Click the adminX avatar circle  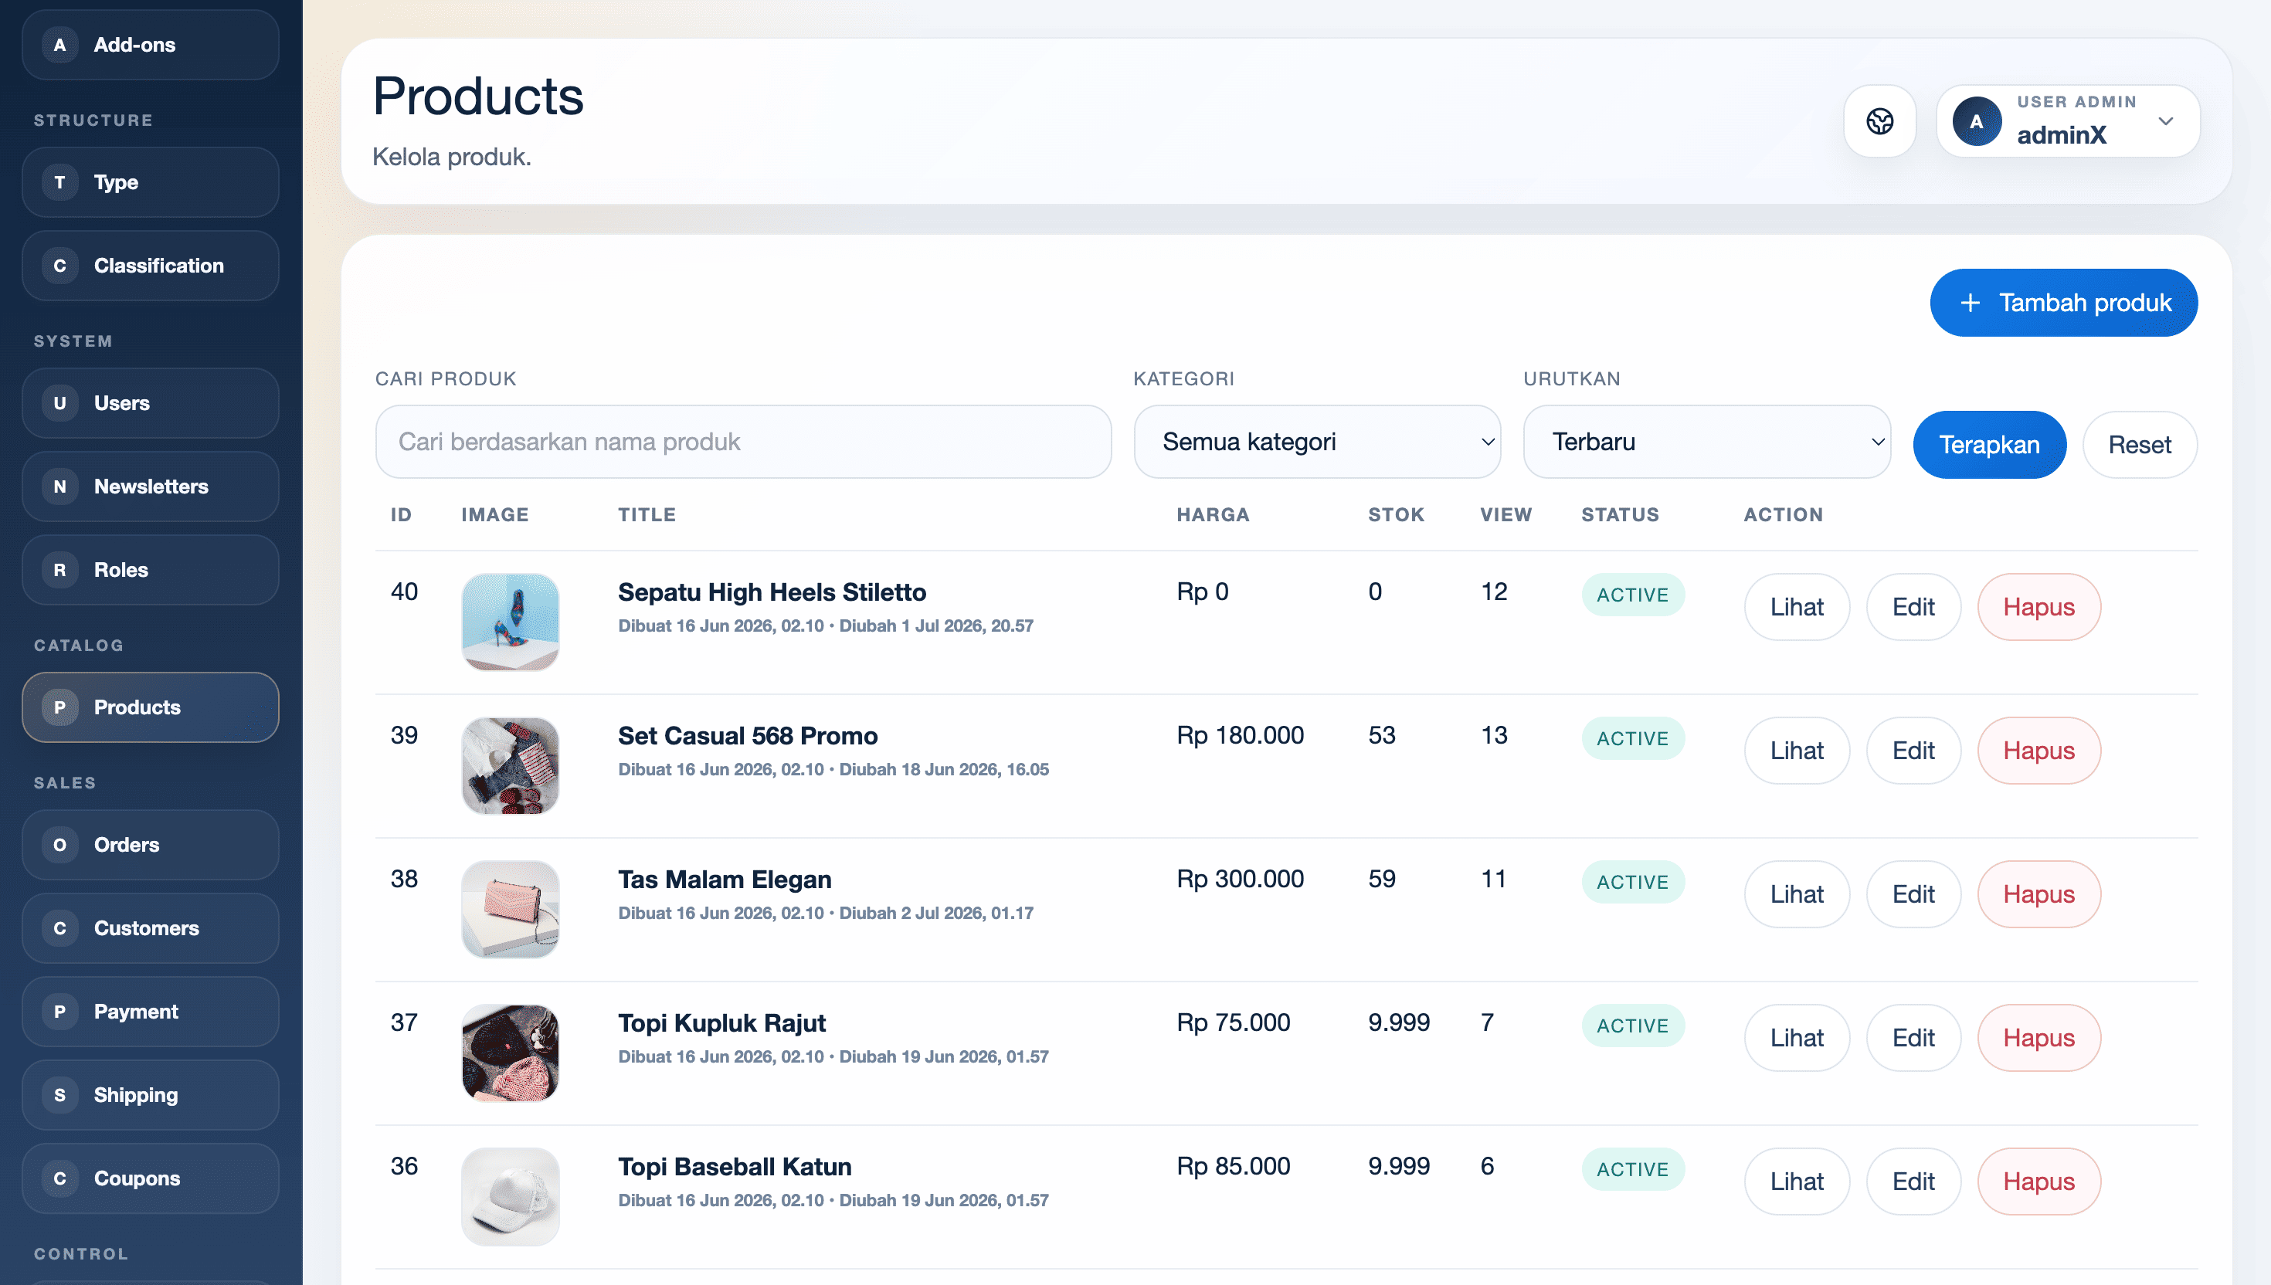1976,121
